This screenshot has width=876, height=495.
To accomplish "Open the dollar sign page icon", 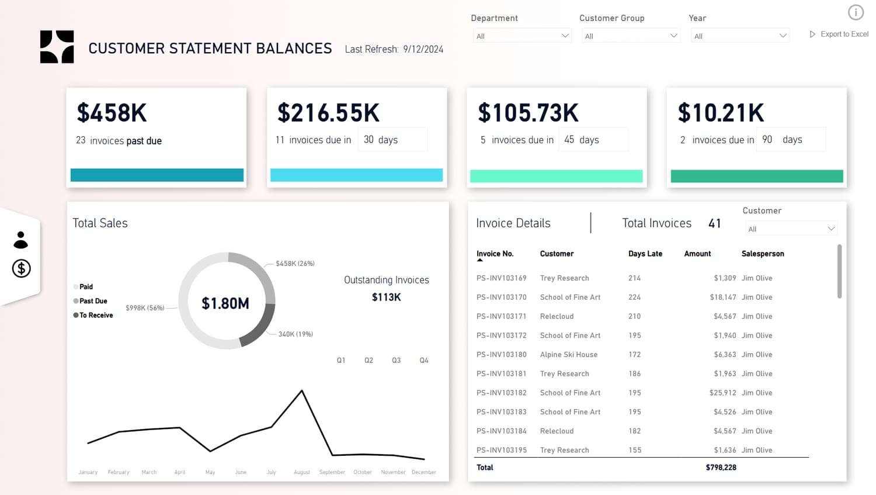I will point(22,268).
